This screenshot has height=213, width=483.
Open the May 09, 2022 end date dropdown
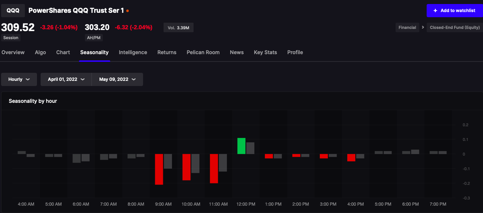[x=117, y=79]
